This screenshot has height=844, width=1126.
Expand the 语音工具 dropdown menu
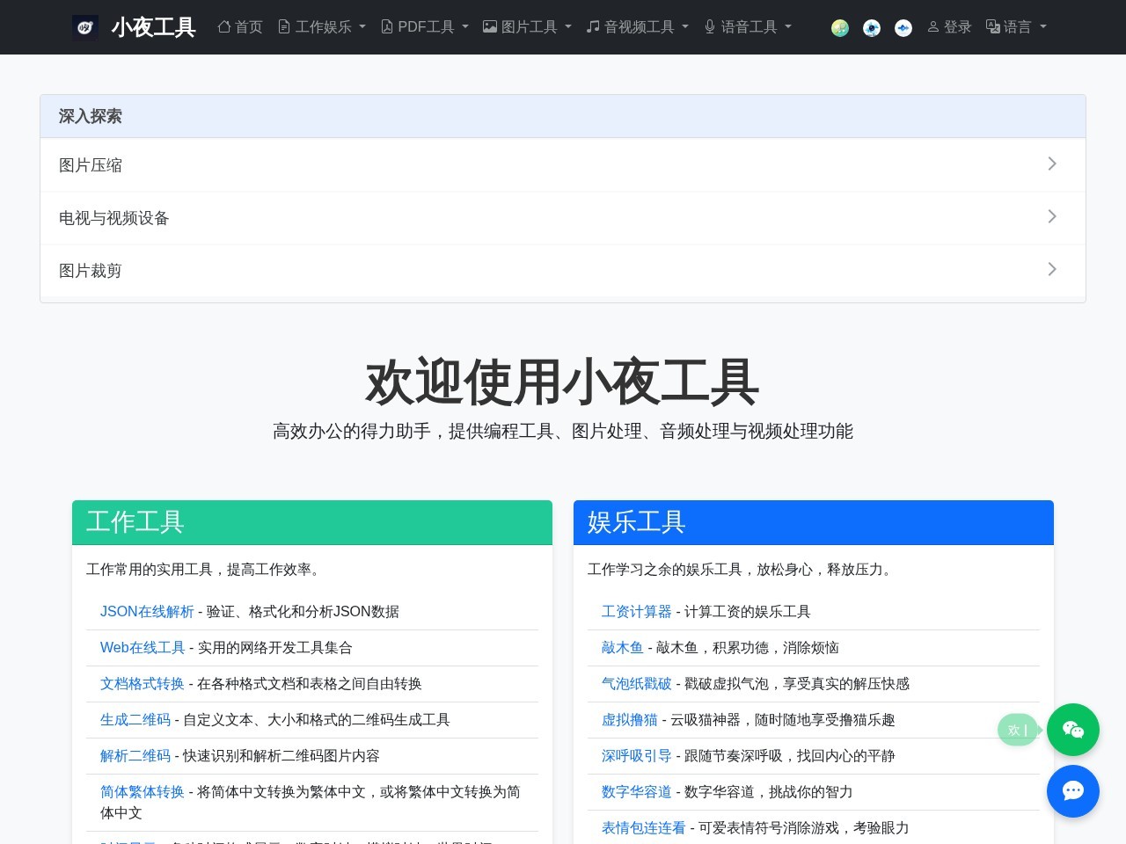[x=748, y=27]
